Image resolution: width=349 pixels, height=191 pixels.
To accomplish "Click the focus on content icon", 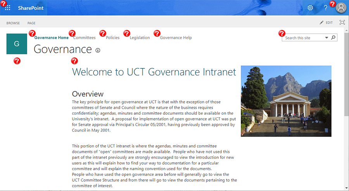I will 342,22.
